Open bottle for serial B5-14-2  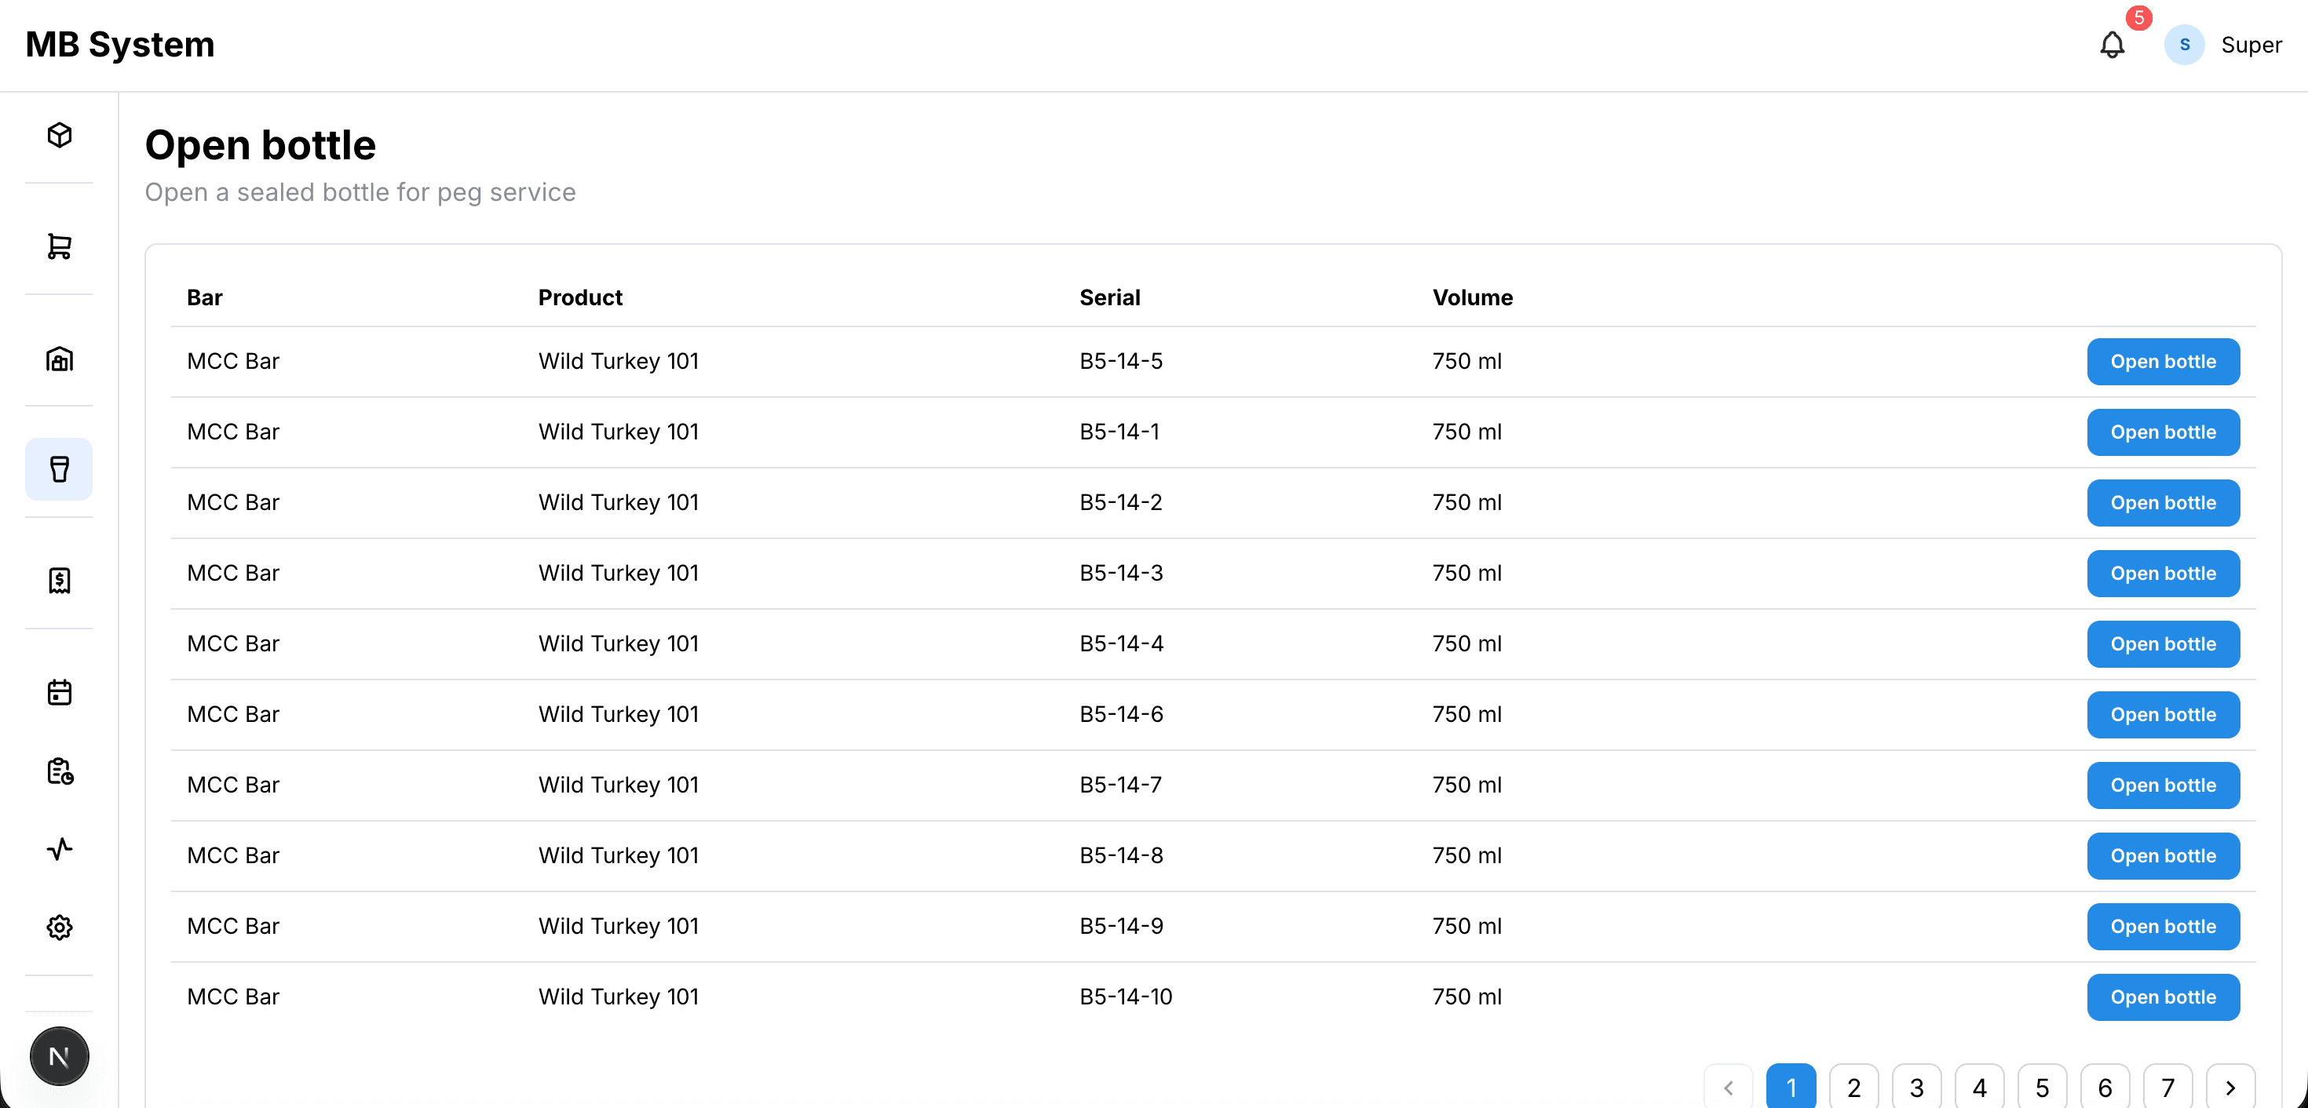[2163, 504]
